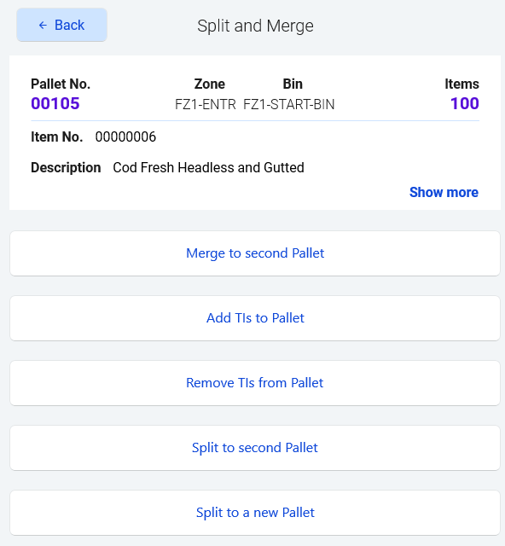Expand details with Show more
Viewport: 505px width, 546px height.
(x=444, y=192)
